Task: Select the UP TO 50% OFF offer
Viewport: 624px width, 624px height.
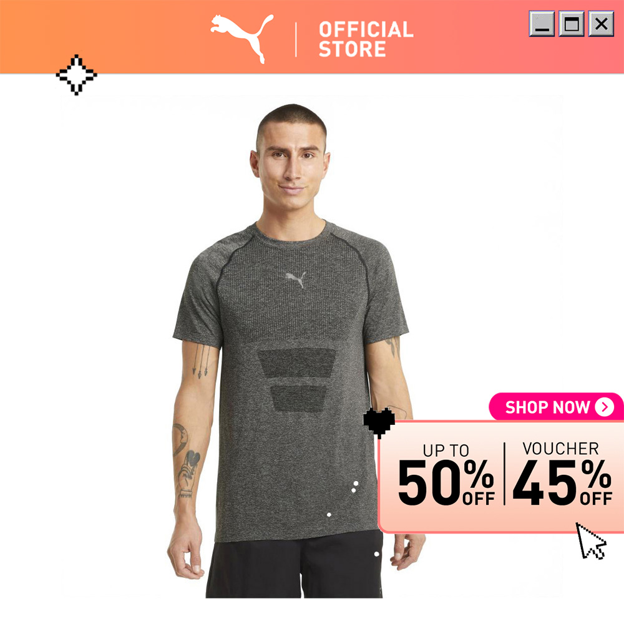Action: [x=446, y=474]
